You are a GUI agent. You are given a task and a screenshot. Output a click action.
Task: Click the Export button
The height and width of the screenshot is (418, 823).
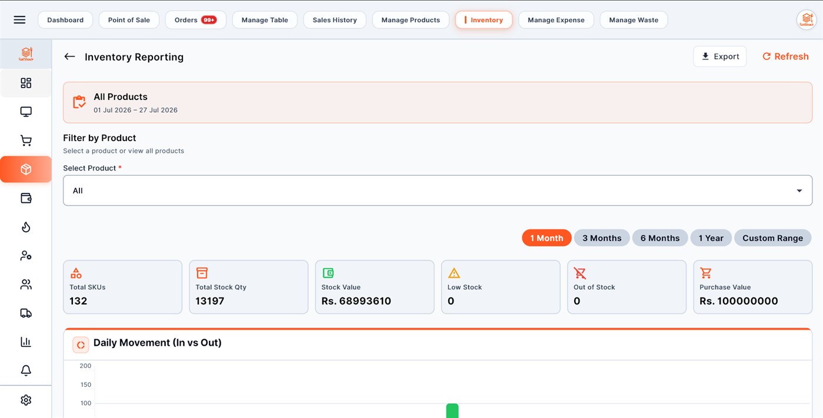click(x=720, y=56)
